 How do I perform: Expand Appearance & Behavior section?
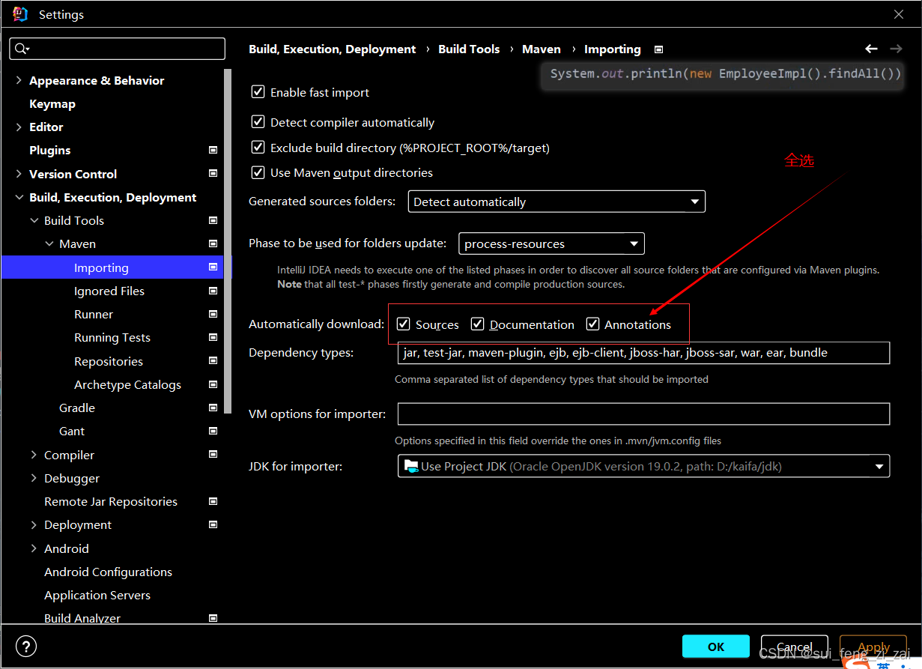[19, 80]
